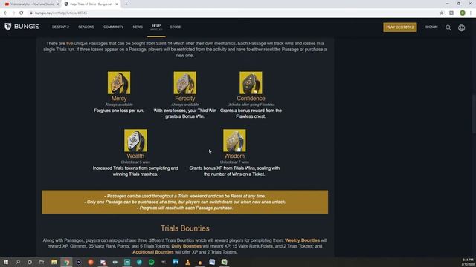Close the Help Trials of Osiris tab
This screenshot has width=476, height=267.
click(x=117, y=4)
